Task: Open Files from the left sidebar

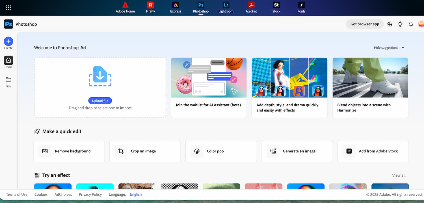Action: (8, 82)
